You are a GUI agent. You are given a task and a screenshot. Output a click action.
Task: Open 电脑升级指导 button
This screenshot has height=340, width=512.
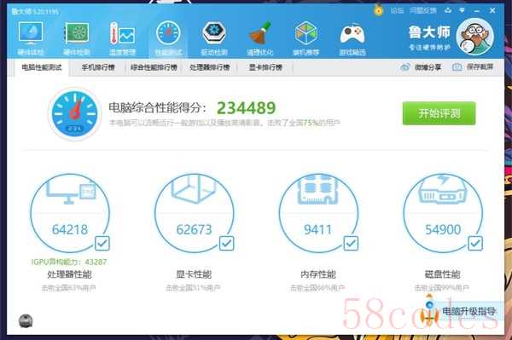click(468, 311)
